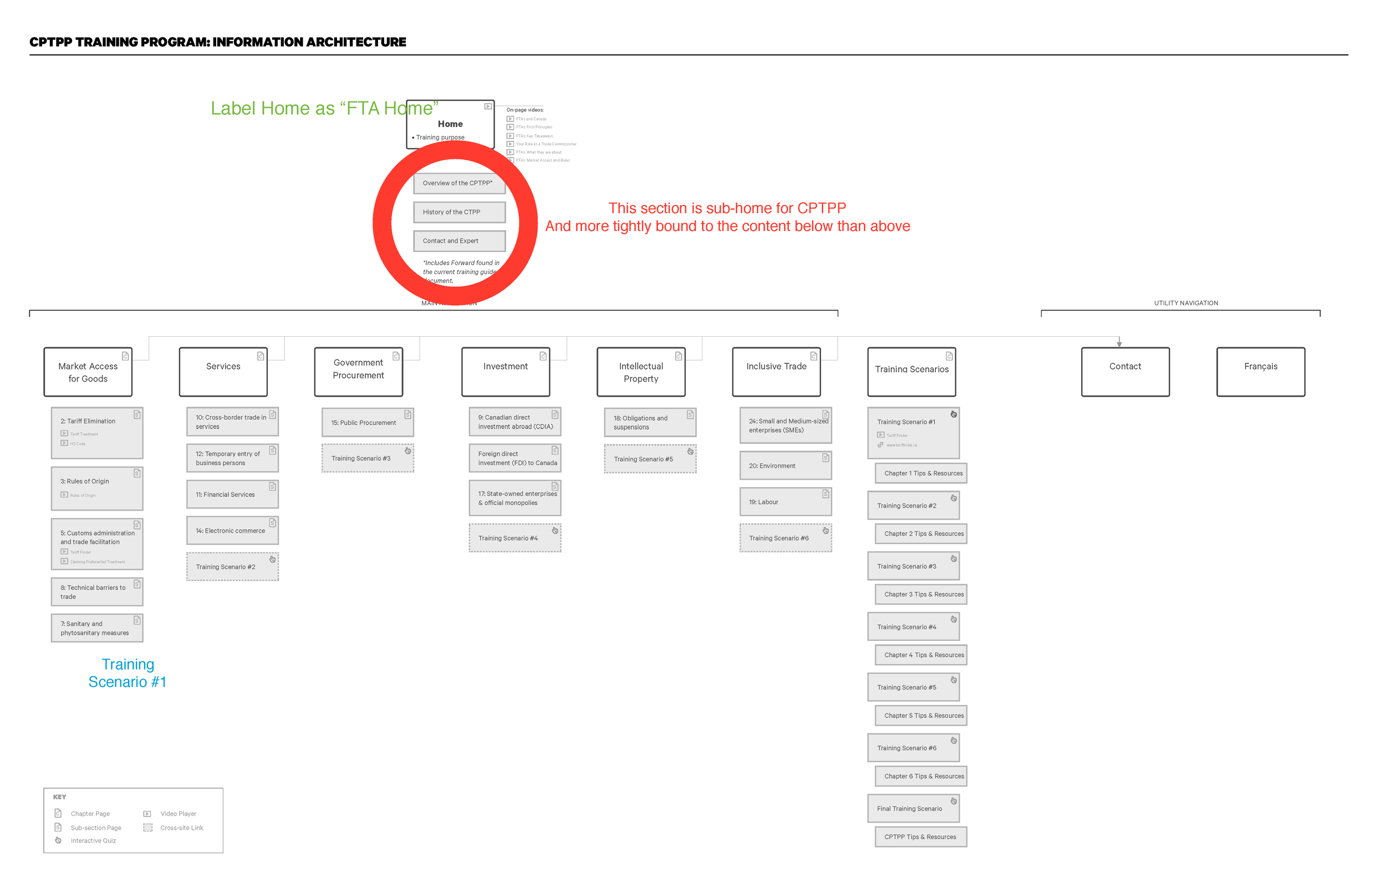Click the Cross-site Link icon in the KEY
Image resolution: width=1386 pixels, height=894 pixels.
pyautogui.click(x=147, y=828)
